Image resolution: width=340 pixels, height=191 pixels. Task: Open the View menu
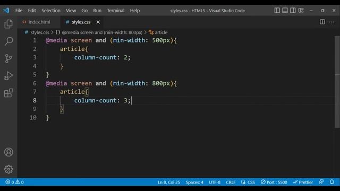pyautogui.click(x=71, y=11)
